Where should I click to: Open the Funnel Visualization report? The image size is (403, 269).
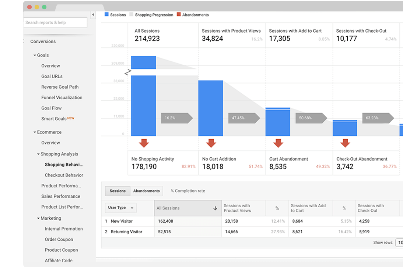(62, 97)
